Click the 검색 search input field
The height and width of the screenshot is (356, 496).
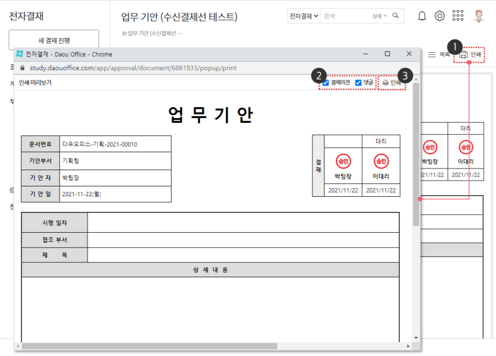point(345,16)
